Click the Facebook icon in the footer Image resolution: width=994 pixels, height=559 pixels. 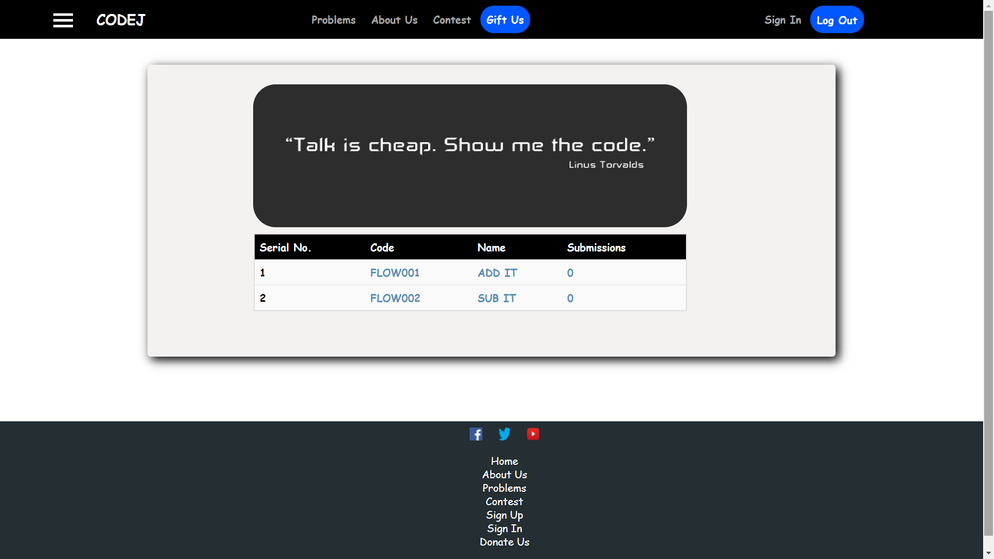tap(476, 434)
